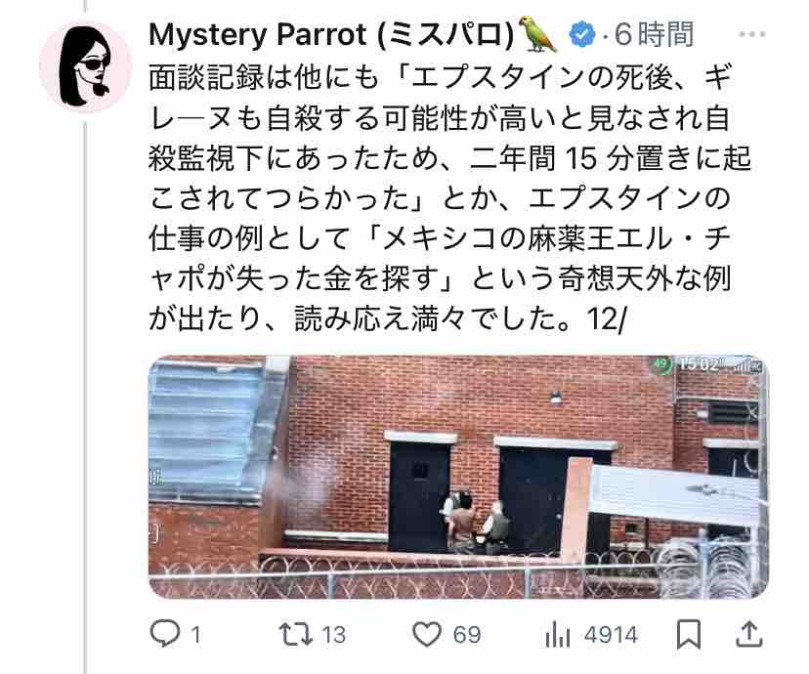Click the reply count 1
809x674 pixels.
point(196,635)
